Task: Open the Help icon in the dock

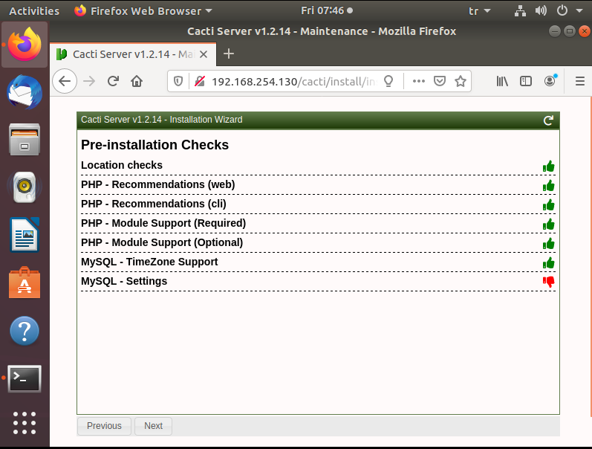Action: pyautogui.click(x=25, y=331)
